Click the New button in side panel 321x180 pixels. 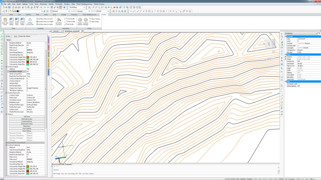[x=8, y=36]
